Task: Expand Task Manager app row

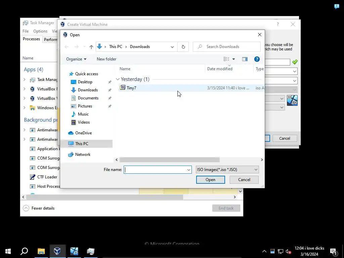Action: [x=24, y=80]
